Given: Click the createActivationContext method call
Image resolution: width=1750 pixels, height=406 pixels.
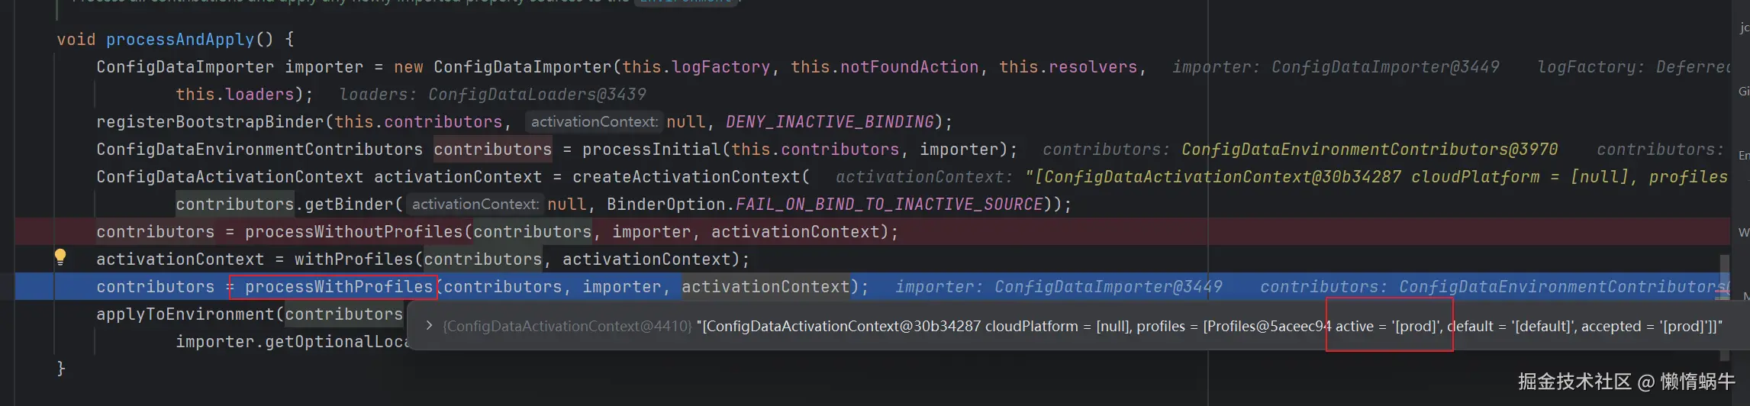Looking at the screenshot, I should pyautogui.click(x=686, y=176).
